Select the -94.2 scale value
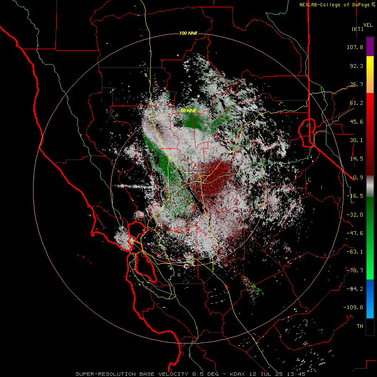377x377 pixels. [355, 289]
